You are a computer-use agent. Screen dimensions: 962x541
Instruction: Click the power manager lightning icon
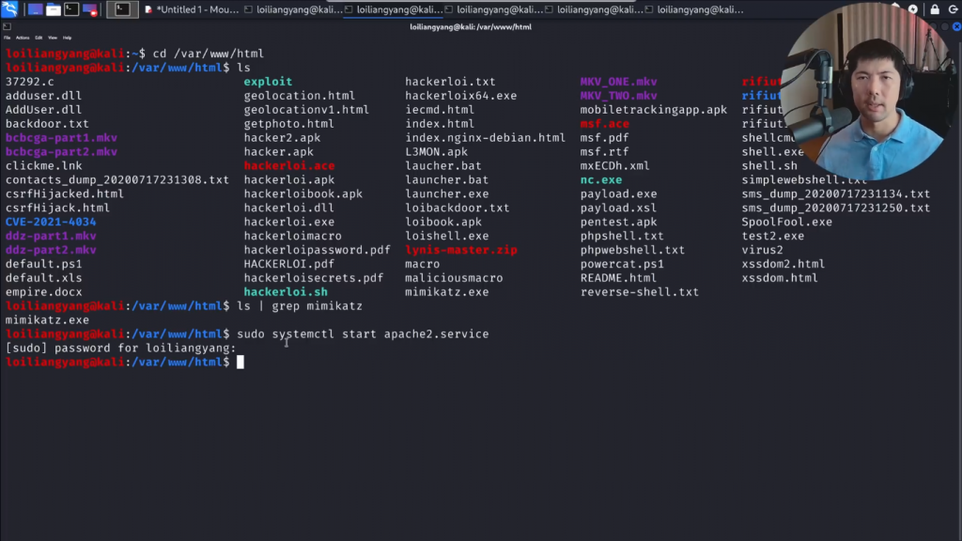(x=913, y=9)
